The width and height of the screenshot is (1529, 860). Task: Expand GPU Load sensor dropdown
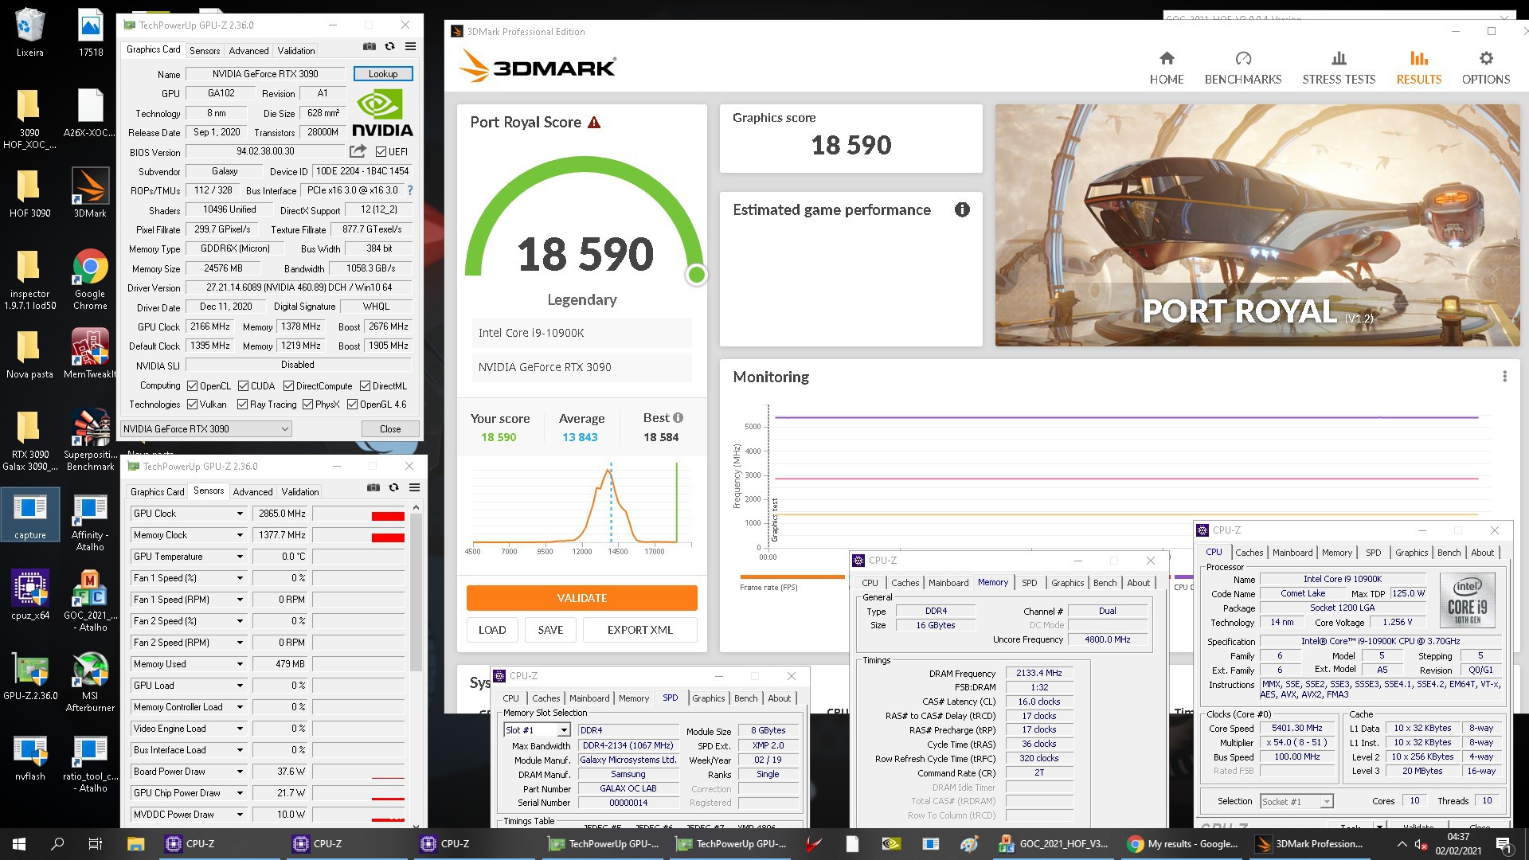240,686
